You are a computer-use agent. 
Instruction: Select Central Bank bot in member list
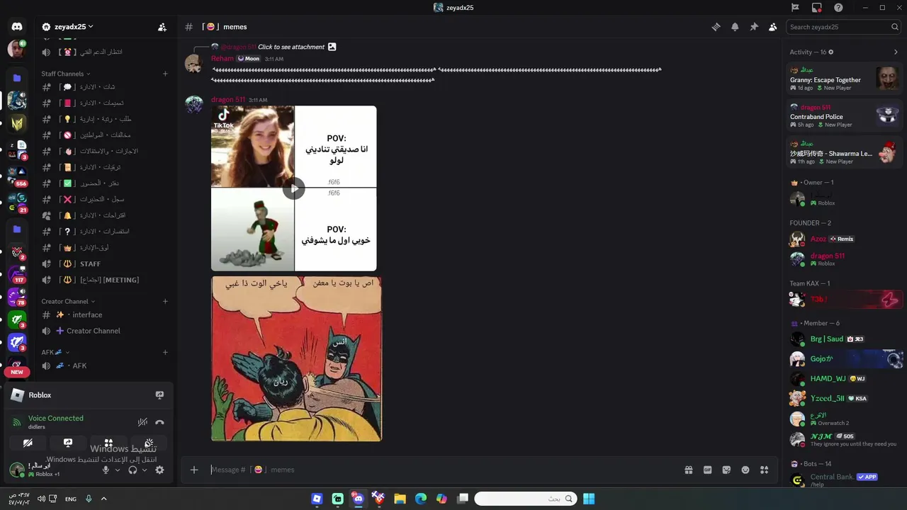tap(845, 480)
